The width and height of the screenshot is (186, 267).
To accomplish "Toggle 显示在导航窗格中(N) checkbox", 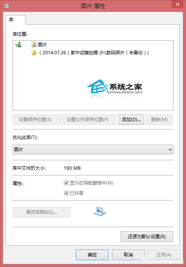I will pos(66,183).
